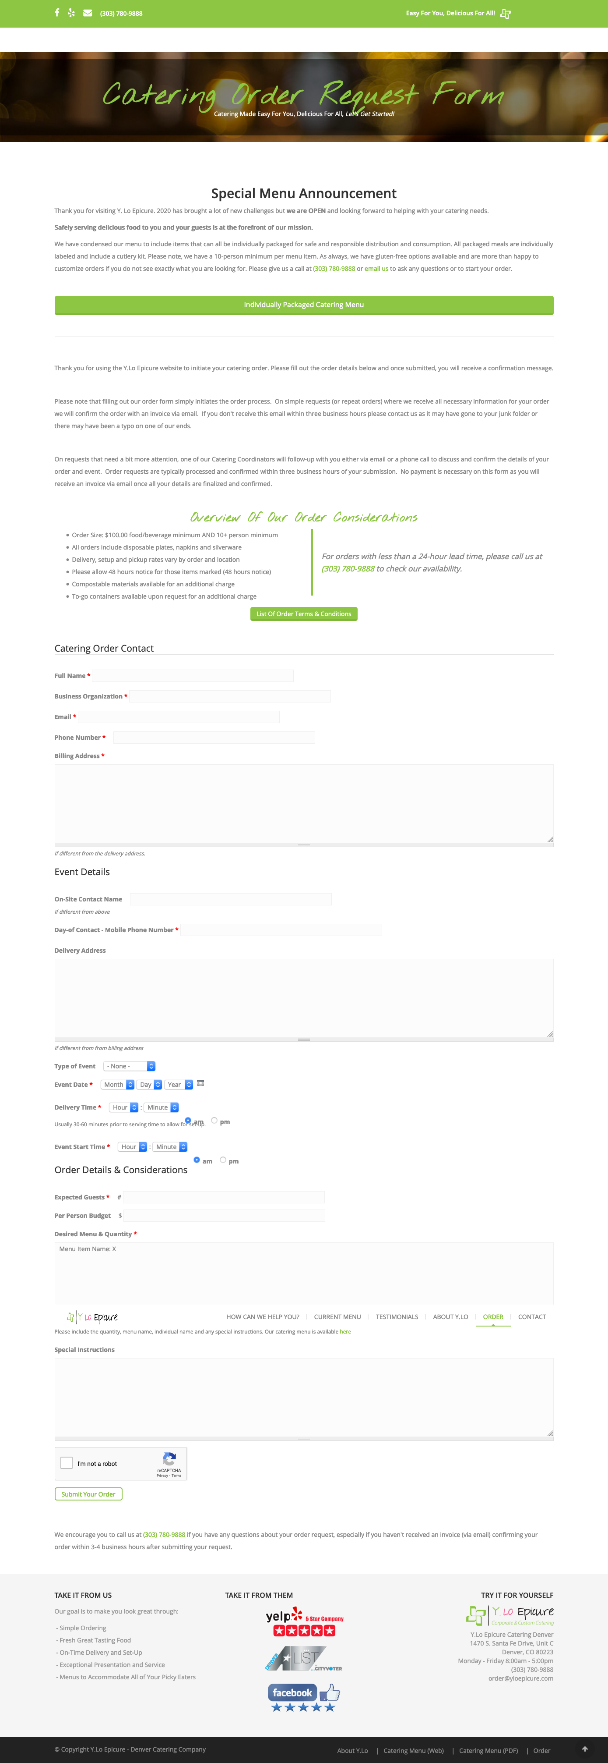Go to Testimonials in the navigation
Screen dimensions: 608x1763
[397, 1317]
